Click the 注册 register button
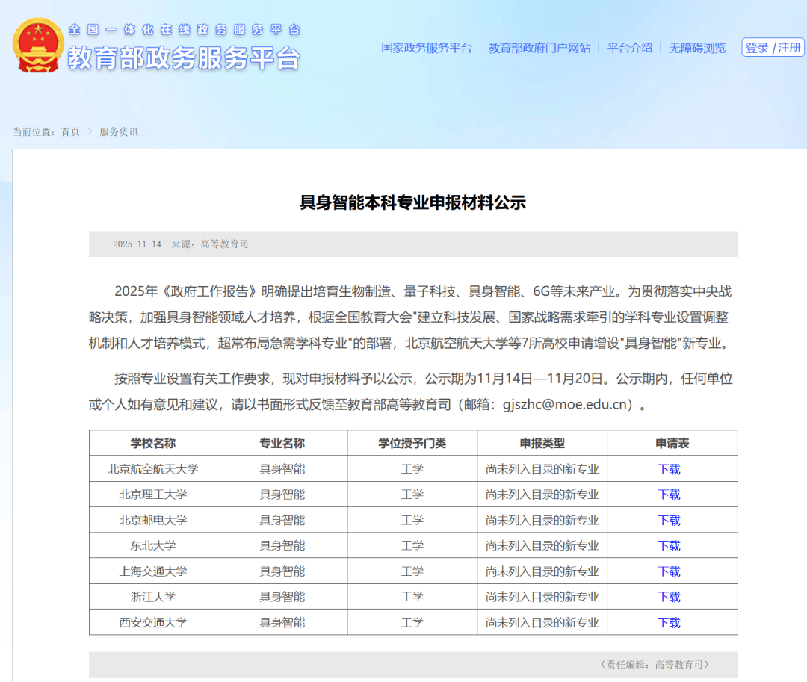This screenshot has width=807, height=682. click(x=788, y=47)
